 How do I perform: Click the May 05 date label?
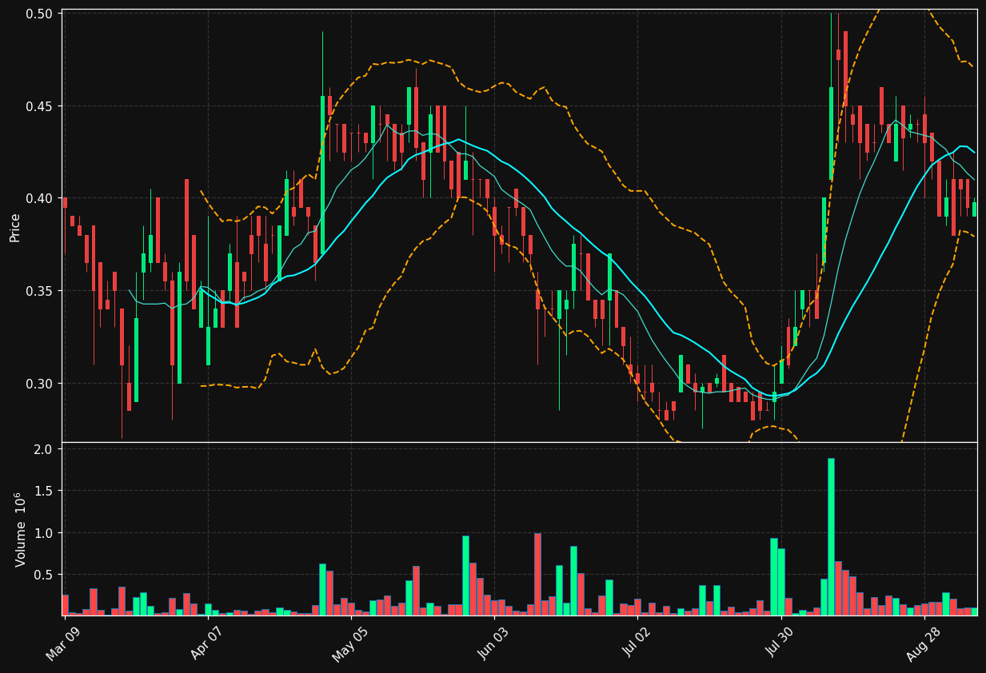(350, 643)
